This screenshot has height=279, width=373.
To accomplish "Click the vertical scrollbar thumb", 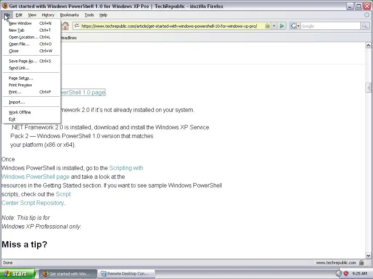I will [x=368, y=88].
